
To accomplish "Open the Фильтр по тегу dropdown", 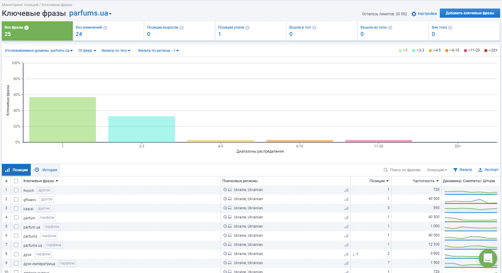I will click(x=116, y=51).
